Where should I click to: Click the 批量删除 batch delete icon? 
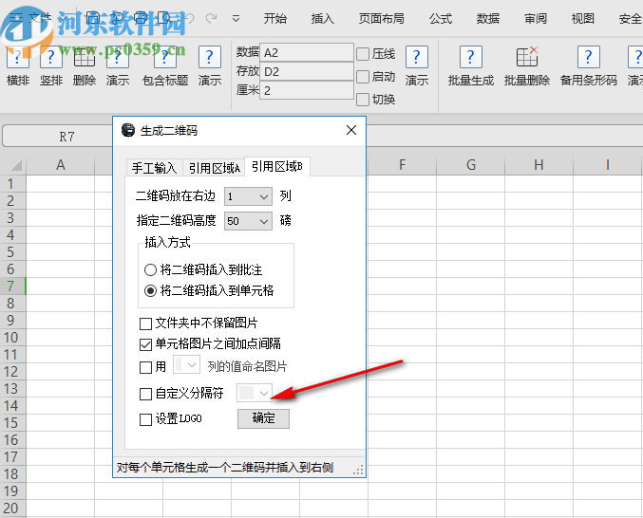tap(527, 57)
